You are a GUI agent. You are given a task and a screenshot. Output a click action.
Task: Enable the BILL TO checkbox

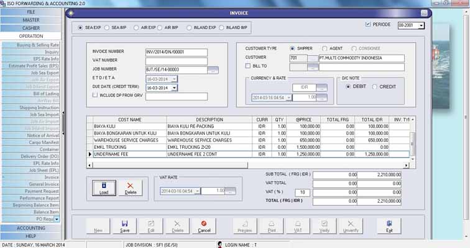click(x=248, y=65)
